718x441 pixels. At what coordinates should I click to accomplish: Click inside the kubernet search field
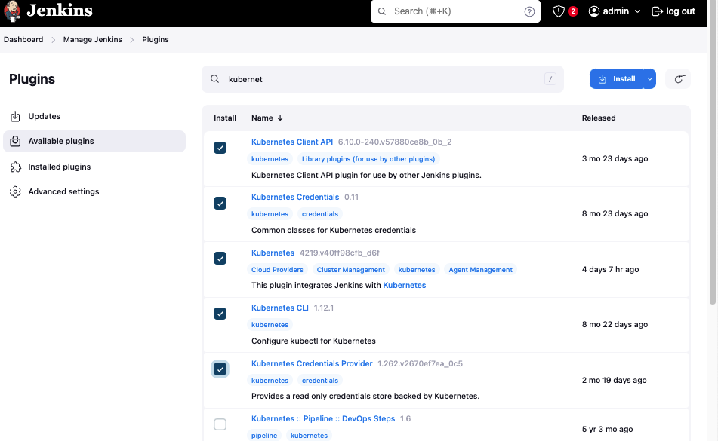pos(340,78)
